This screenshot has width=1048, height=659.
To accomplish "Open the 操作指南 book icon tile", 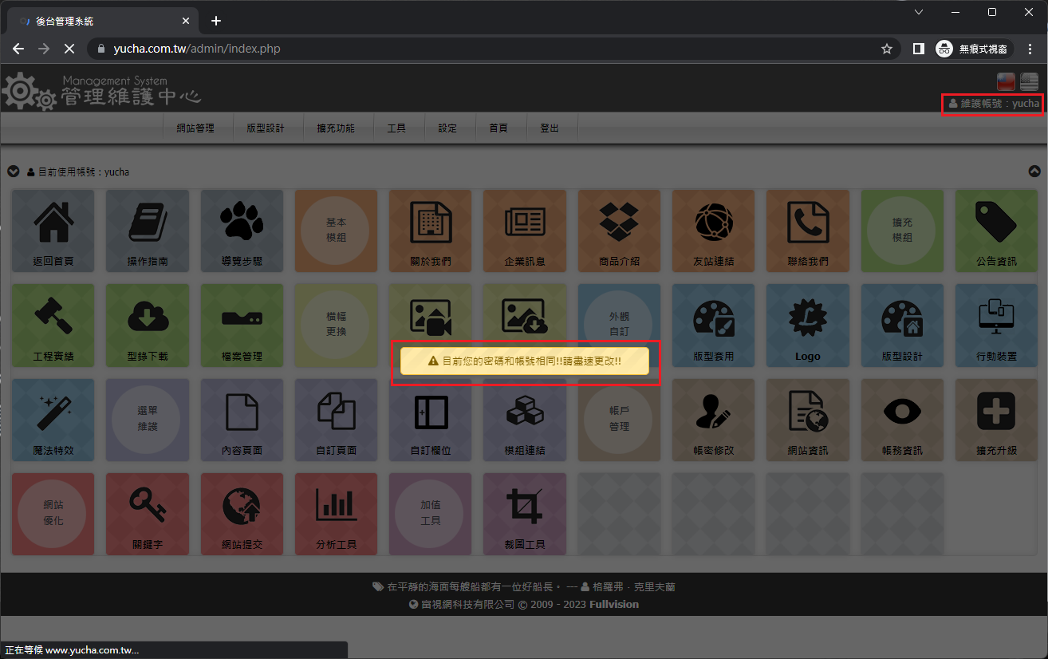I will 148,231.
